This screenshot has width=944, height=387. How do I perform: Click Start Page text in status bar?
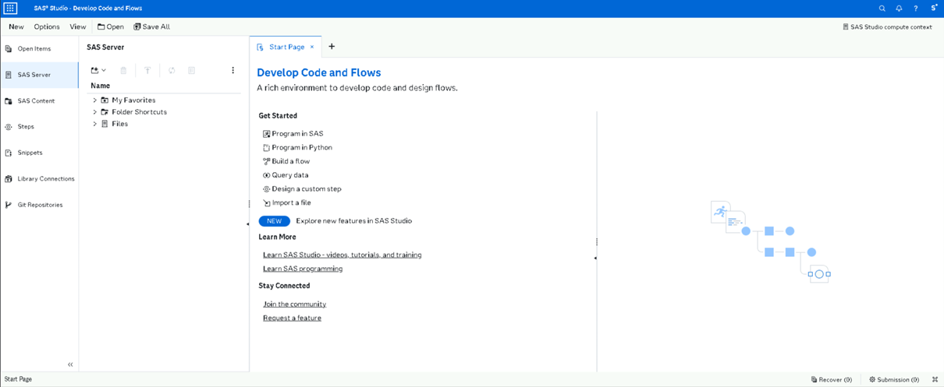18,379
